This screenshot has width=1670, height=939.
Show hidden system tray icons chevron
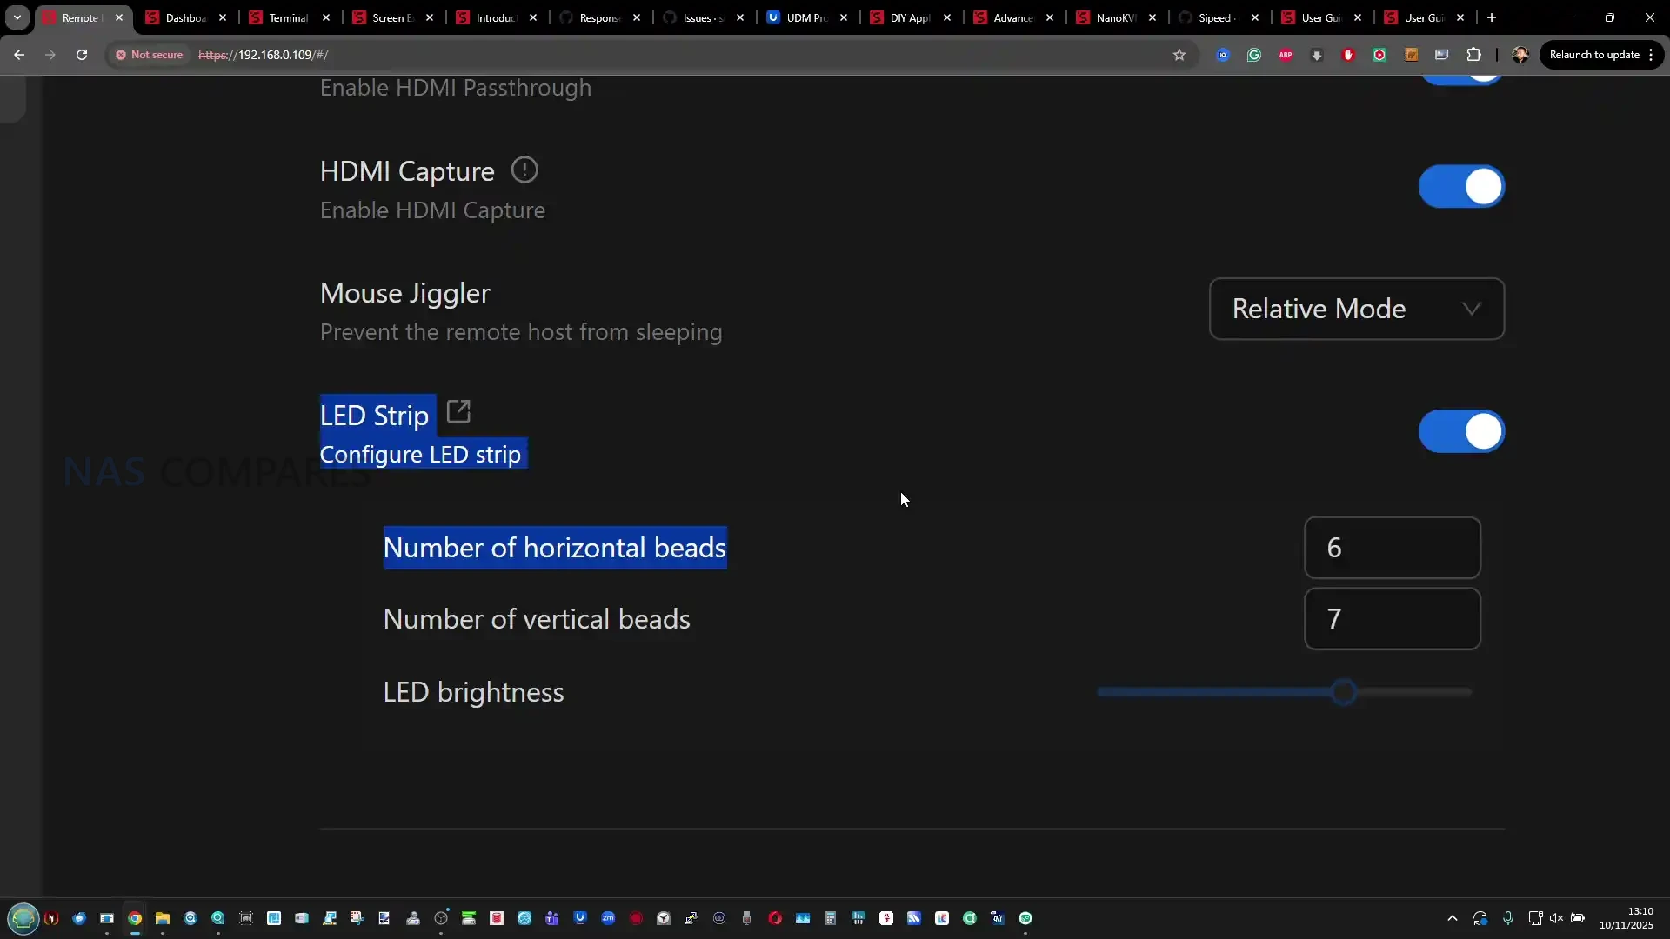(x=1452, y=918)
